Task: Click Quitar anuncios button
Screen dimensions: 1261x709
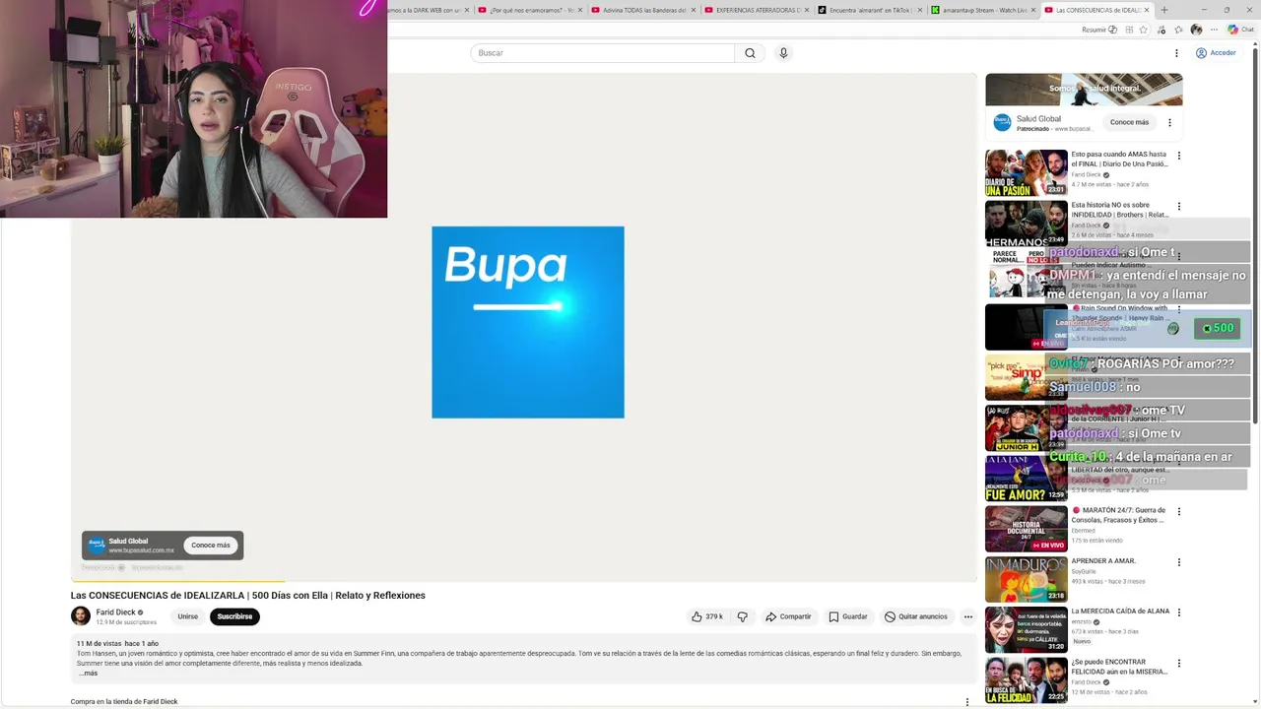Action: click(915, 616)
